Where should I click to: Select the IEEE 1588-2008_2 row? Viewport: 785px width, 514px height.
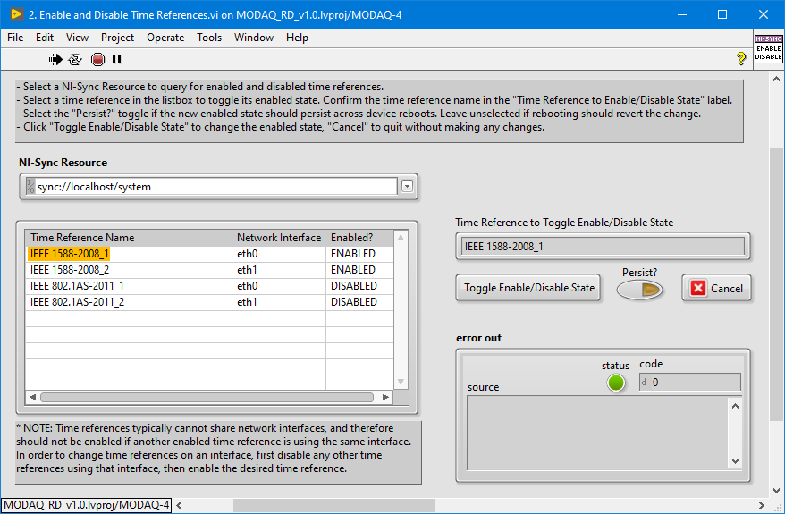(x=209, y=270)
